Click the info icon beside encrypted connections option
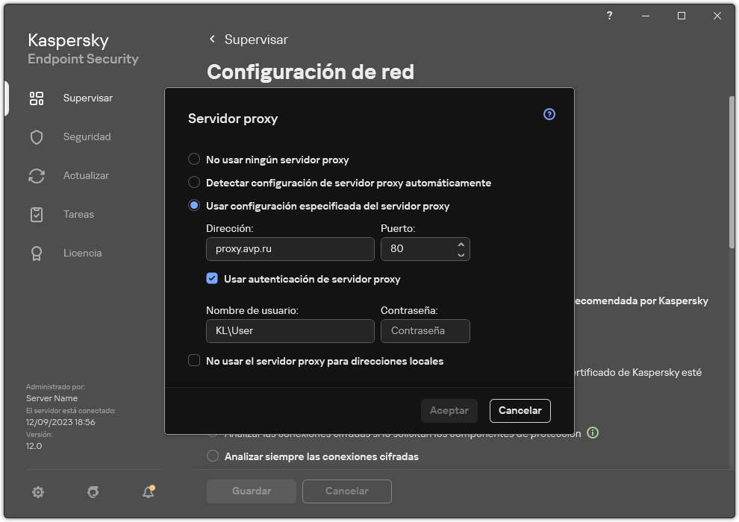The image size is (739, 522). [593, 433]
